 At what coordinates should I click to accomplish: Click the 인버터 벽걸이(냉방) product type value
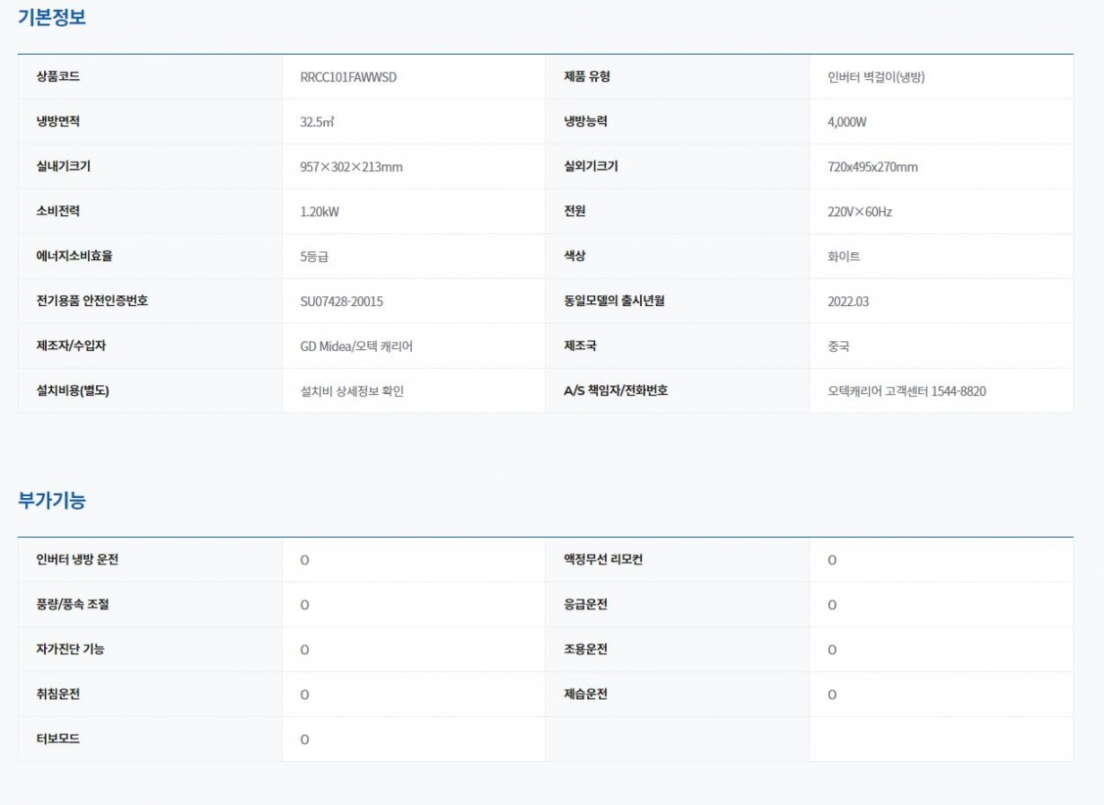click(x=876, y=77)
